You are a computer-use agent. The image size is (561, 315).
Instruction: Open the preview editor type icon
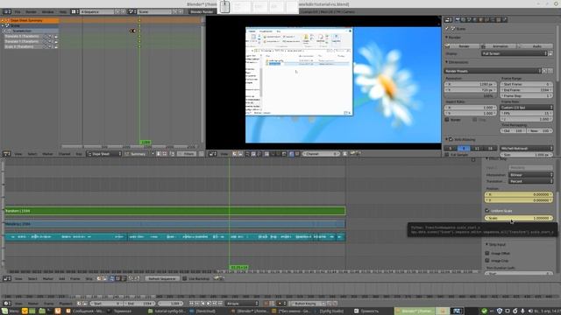[213, 154]
